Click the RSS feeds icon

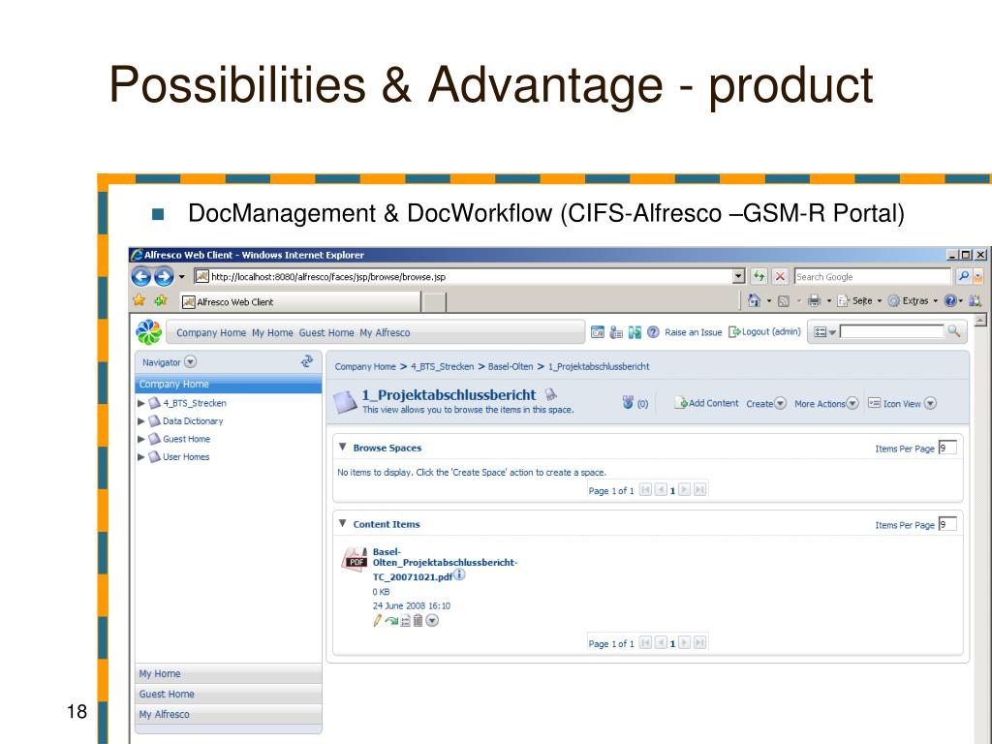click(783, 301)
